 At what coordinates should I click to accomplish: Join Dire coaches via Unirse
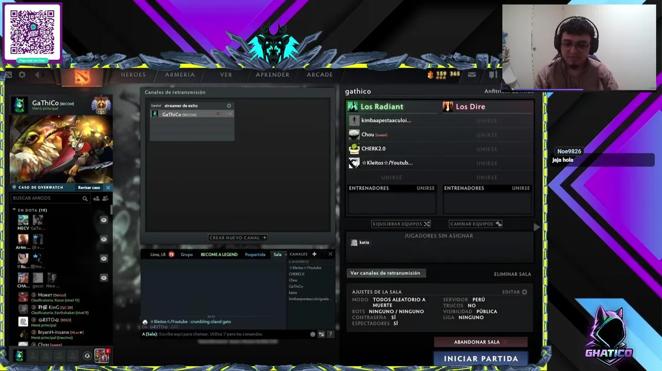click(x=521, y=188)
